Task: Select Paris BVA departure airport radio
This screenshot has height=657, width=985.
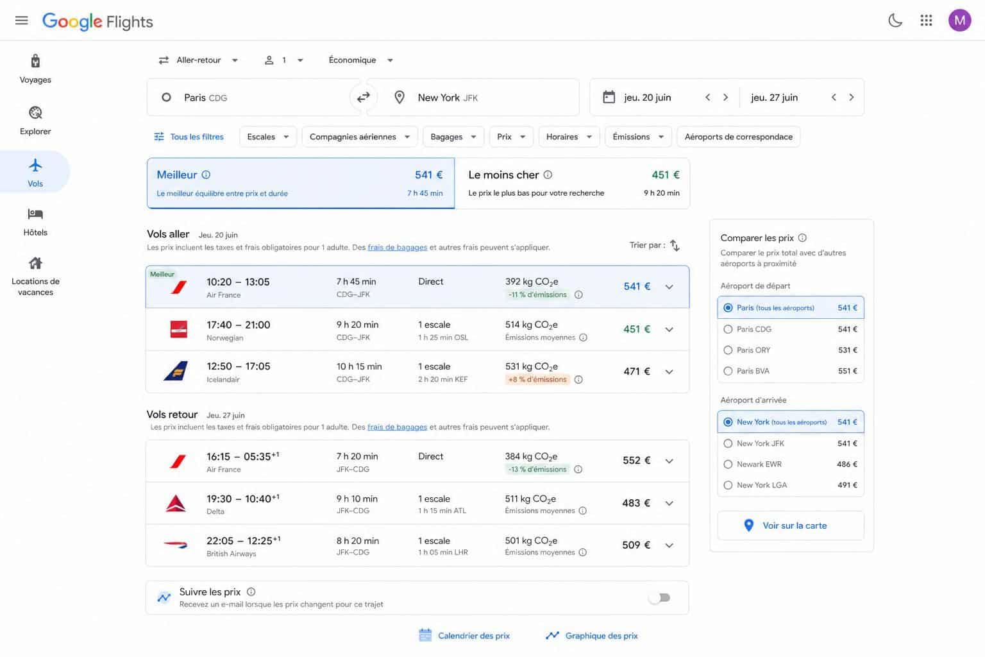Action: click(728, 371)
